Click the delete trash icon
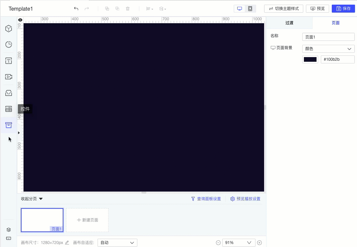Screen dimensions: 357x247 (128, 9)
